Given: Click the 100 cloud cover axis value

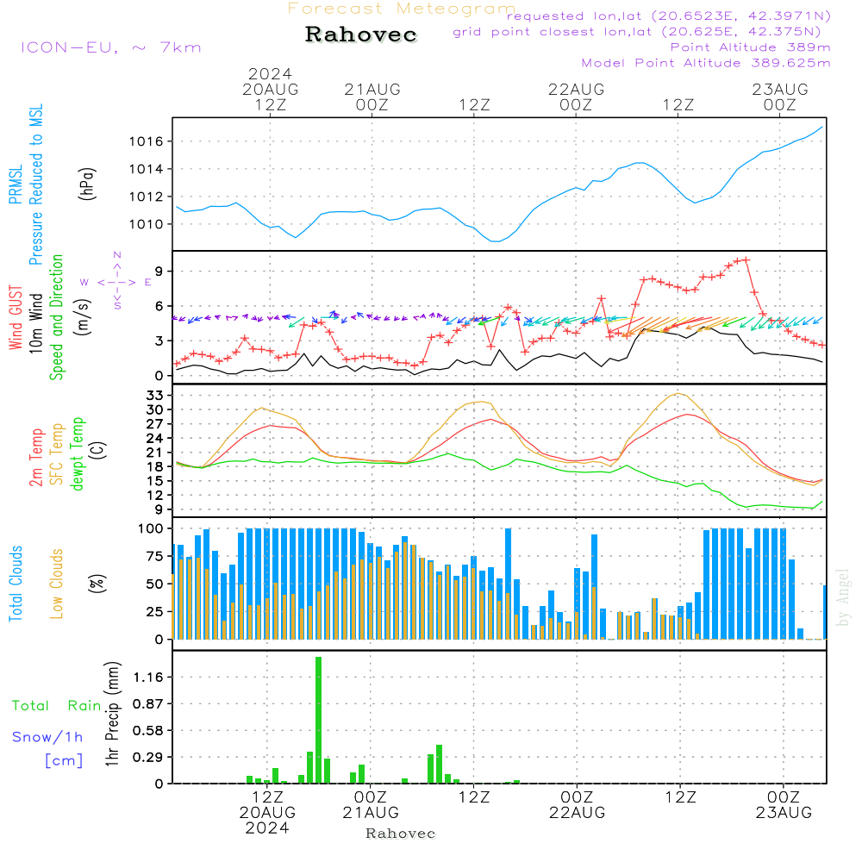Looking at the screenshot, I should coord(150,529).
